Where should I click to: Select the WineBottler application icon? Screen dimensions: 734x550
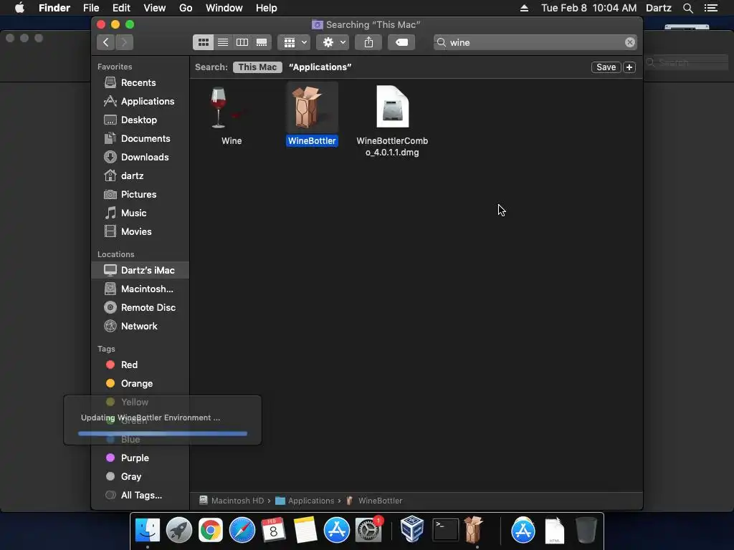(312, 108)
